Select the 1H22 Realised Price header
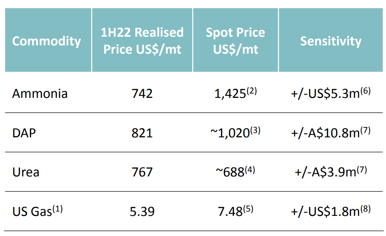Viewport: 386px width, 236px height. point(142,41)
